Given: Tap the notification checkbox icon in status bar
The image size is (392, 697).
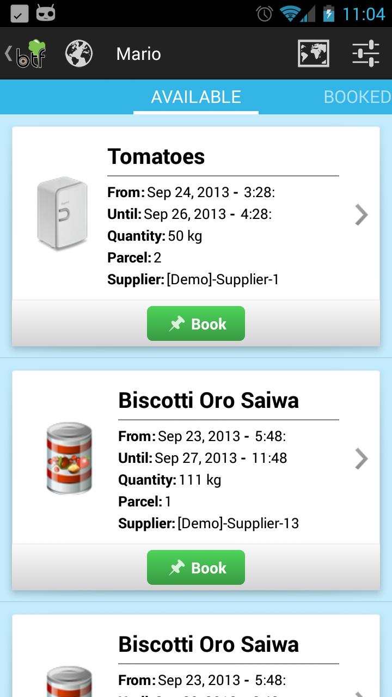Looking at the screenshot, I should click(x=19, y=14).
